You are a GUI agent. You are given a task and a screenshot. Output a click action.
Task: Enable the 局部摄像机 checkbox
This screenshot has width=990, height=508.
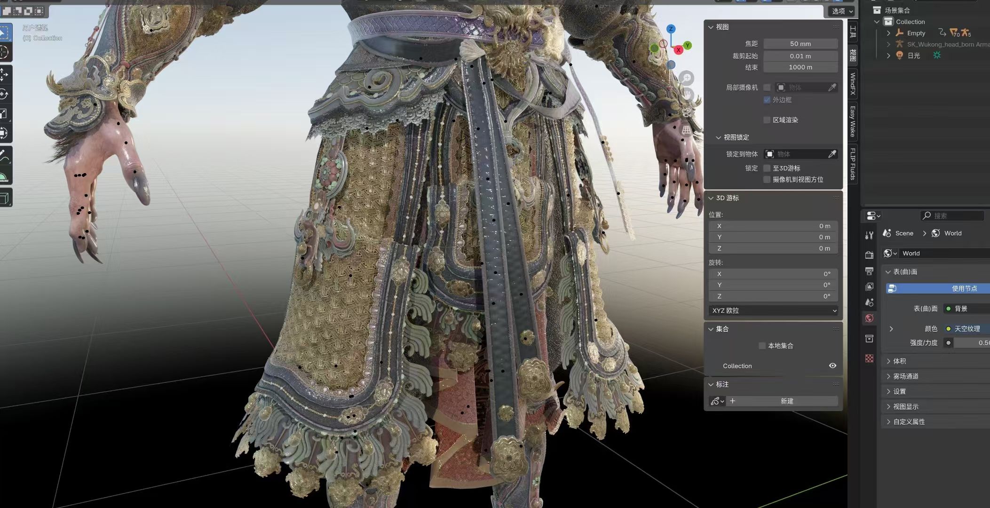coord(767,87)
